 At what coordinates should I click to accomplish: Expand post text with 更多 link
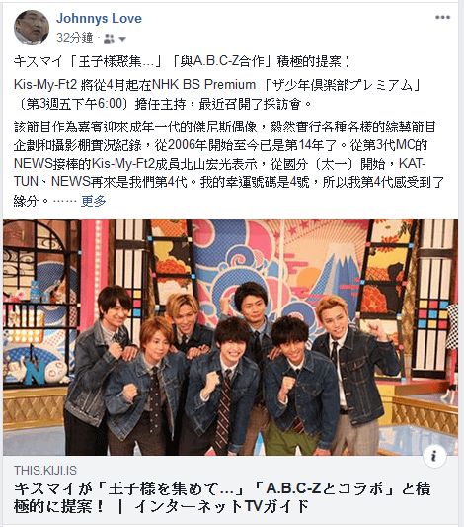(x=94, y=201)
